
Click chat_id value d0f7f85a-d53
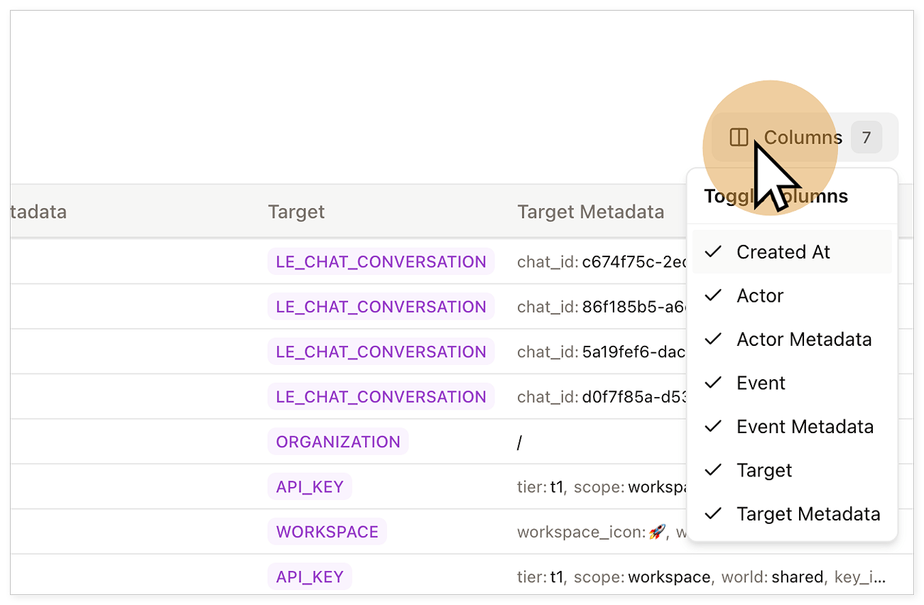pos(635,397)
